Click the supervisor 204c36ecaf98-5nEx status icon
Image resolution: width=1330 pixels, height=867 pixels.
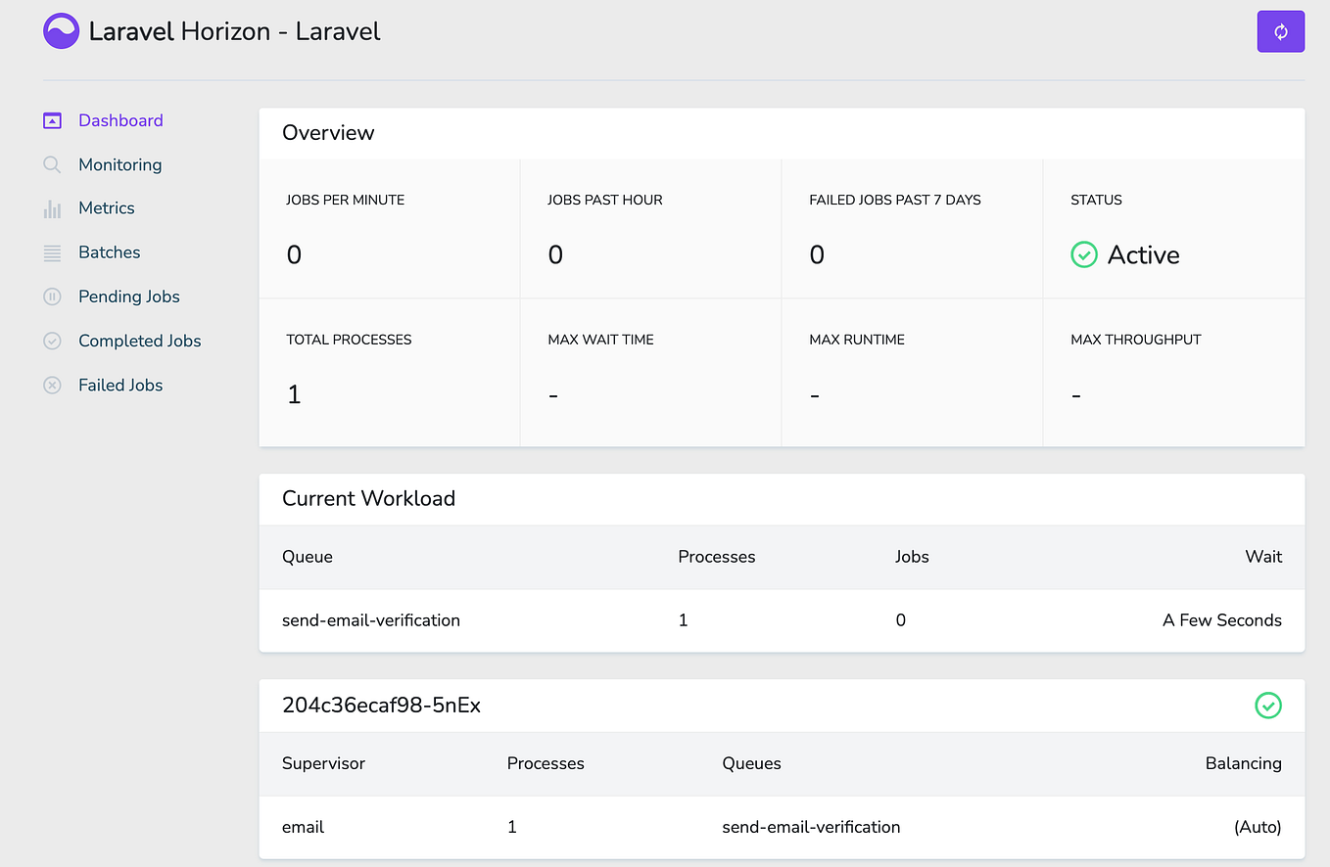click(x=1267, y=706)
